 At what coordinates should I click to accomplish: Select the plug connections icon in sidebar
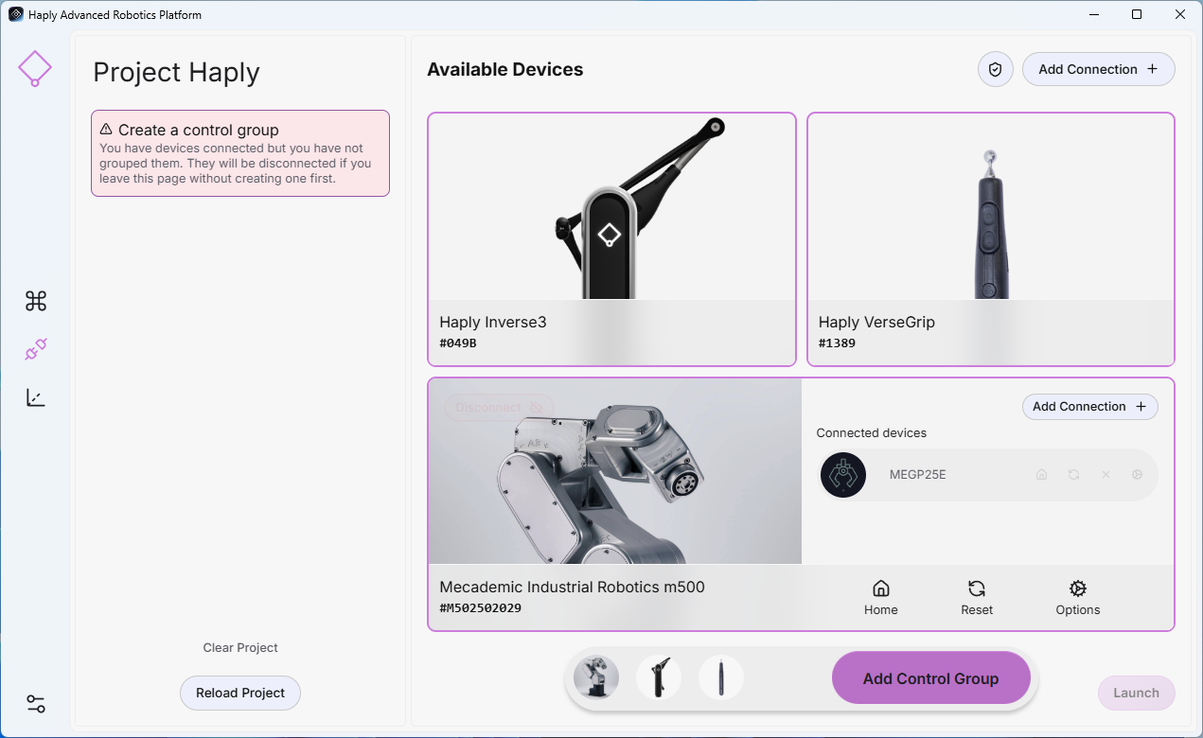point(36,350)
